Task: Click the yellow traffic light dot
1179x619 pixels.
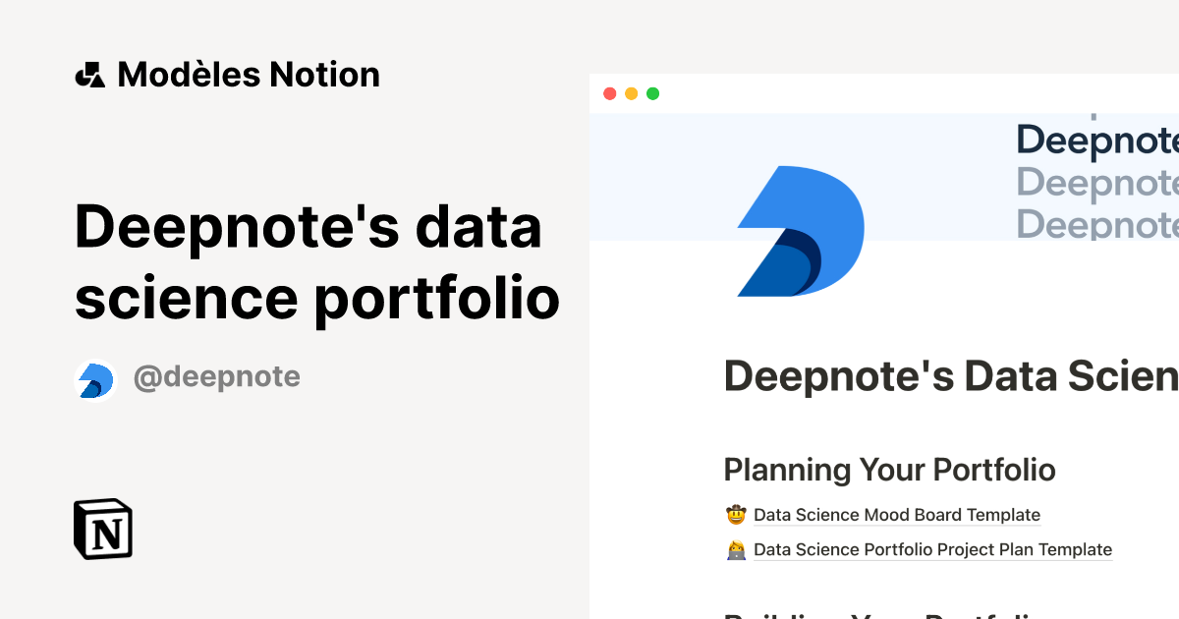Action: click(x=632, y=93)
